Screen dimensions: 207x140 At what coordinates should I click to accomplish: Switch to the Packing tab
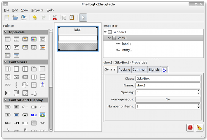tap(124, 70)
